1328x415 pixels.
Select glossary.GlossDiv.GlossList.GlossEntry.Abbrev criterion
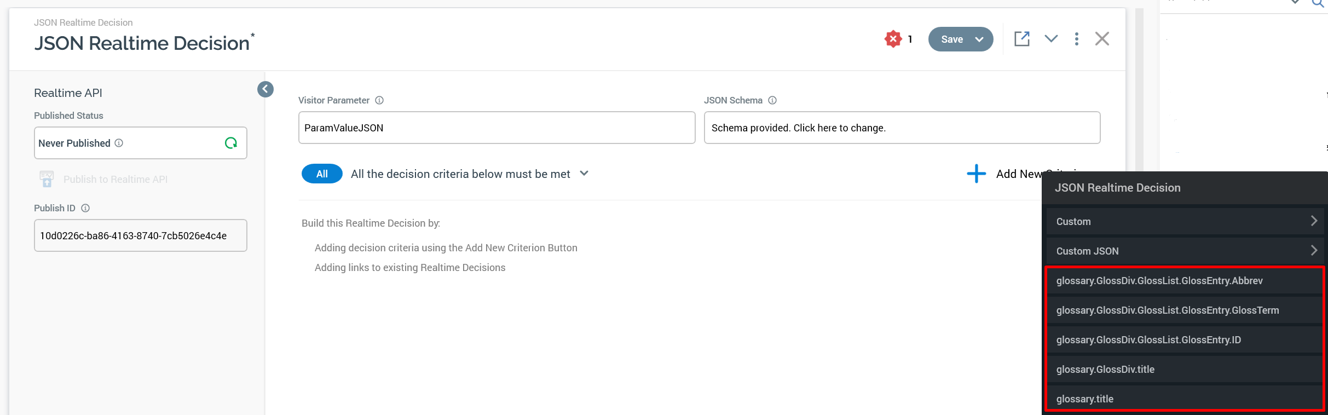(1159, 281)
